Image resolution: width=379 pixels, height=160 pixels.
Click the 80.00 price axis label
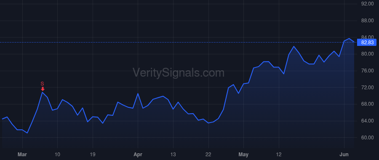click(x=367, y=54)
